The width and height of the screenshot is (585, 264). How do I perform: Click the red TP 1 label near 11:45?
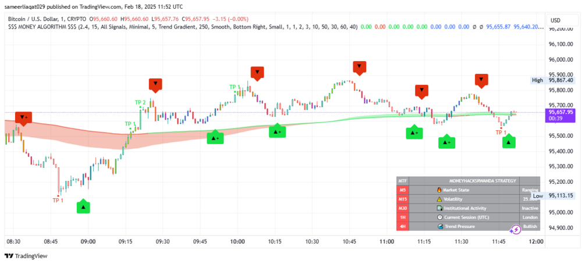501,133
